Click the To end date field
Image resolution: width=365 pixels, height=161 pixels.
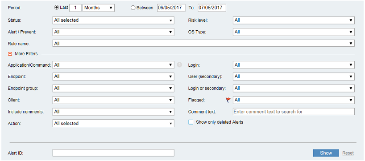[x=212, y=8]
